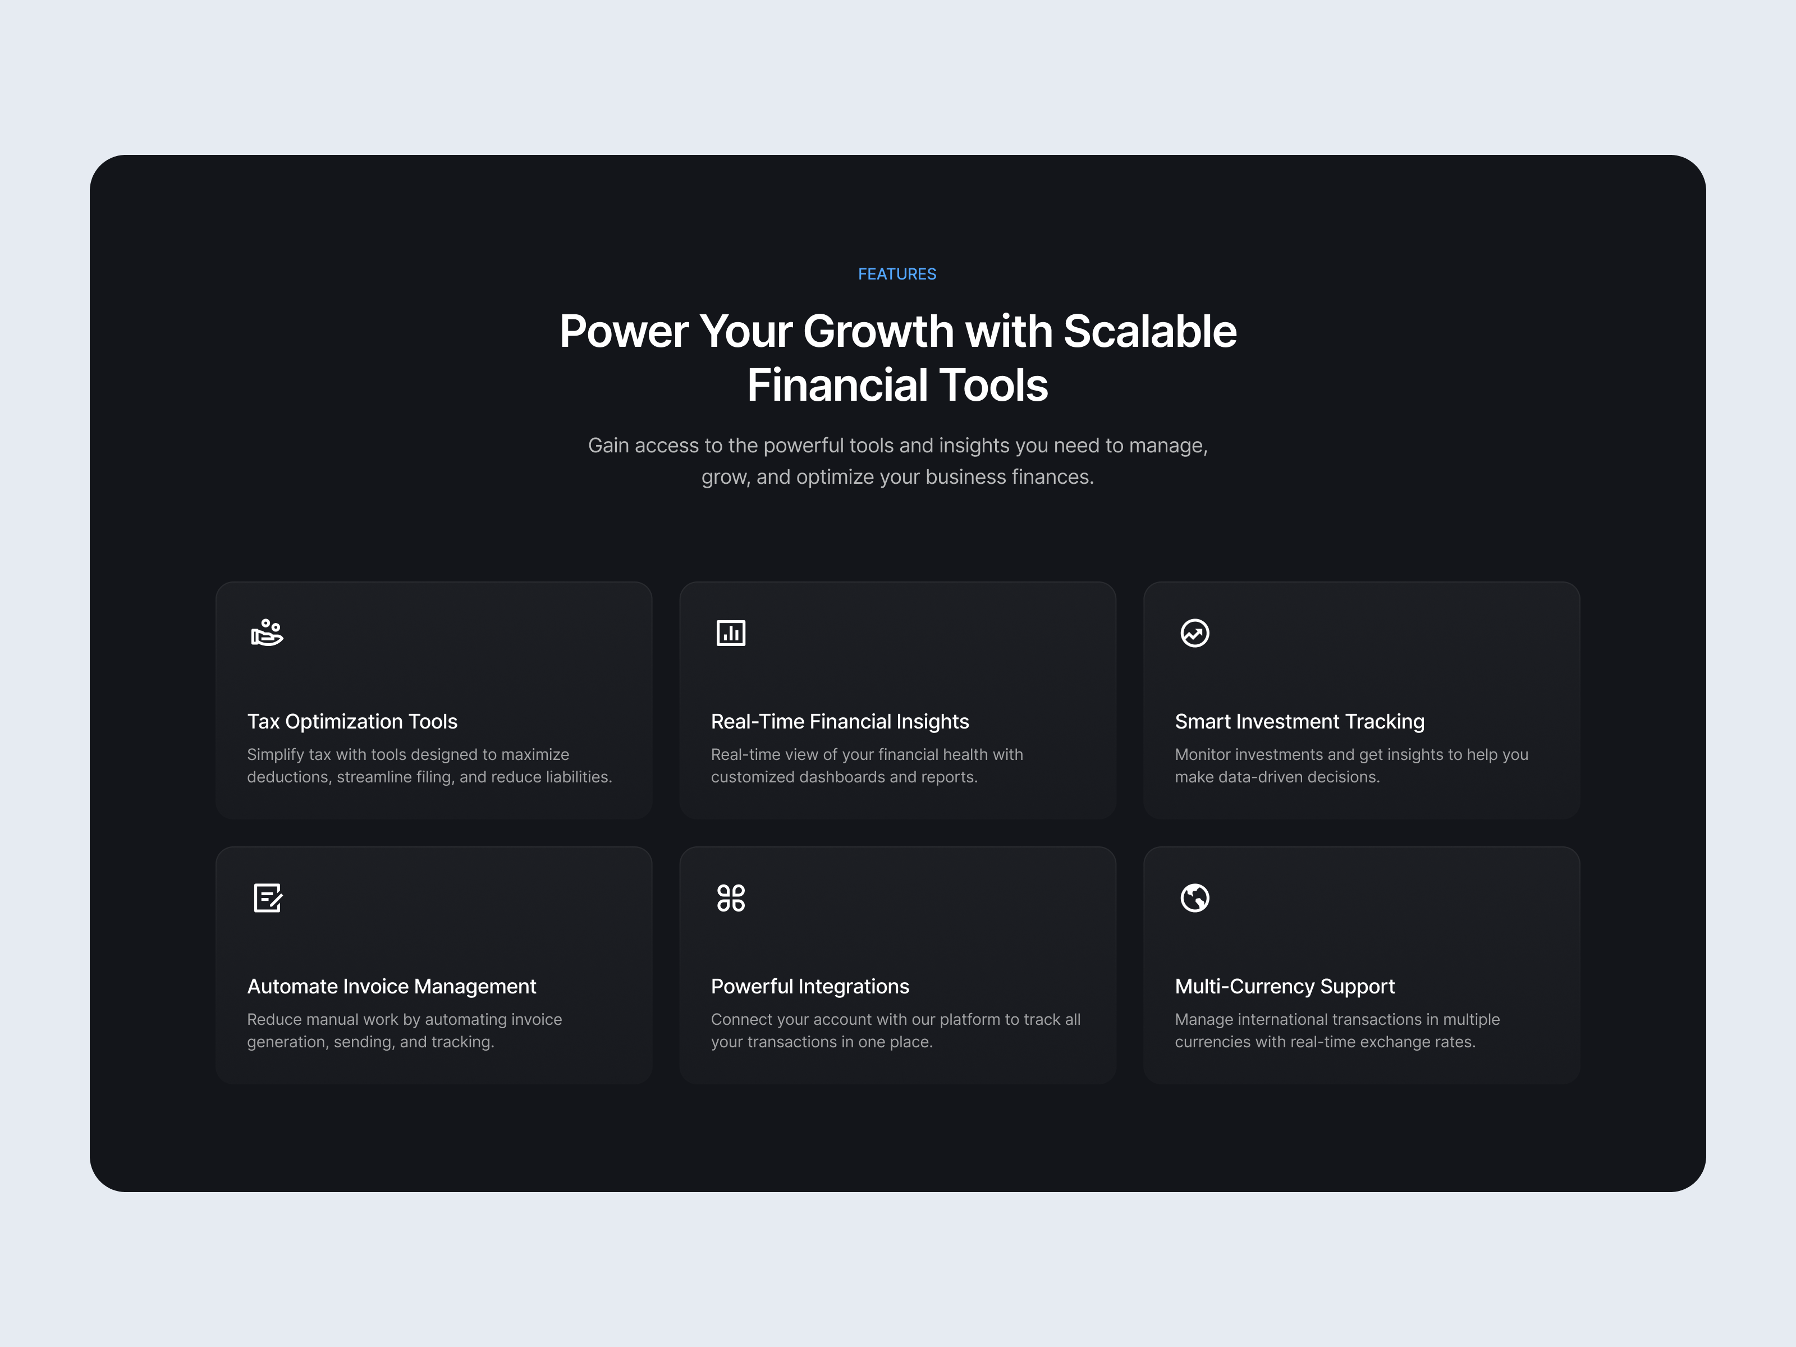Screen dimensions: 1796x1347
Task: Click the coin-over-hand graphic in the first card
Action: tap(267, 633)
